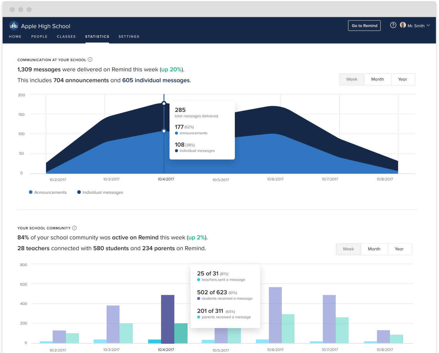Click the announcements data point on 10/4/2017
439x353 pixels.
click(x=164, y=131)
